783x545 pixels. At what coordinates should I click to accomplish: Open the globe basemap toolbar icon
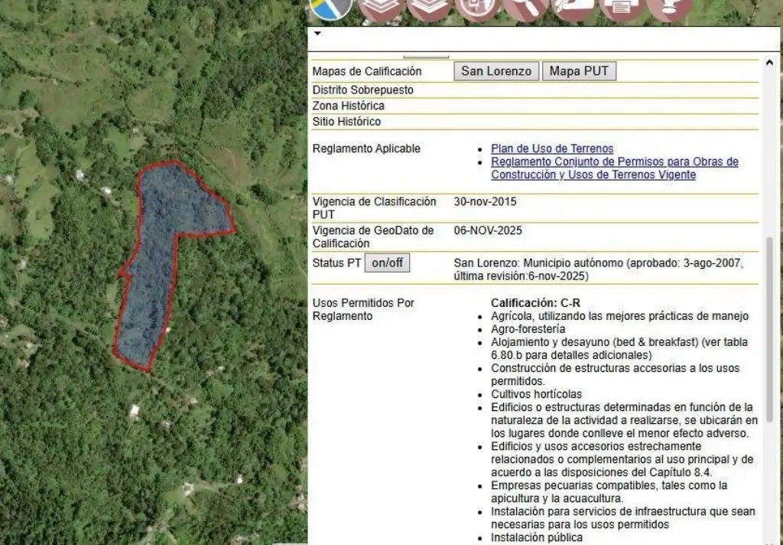477,8
